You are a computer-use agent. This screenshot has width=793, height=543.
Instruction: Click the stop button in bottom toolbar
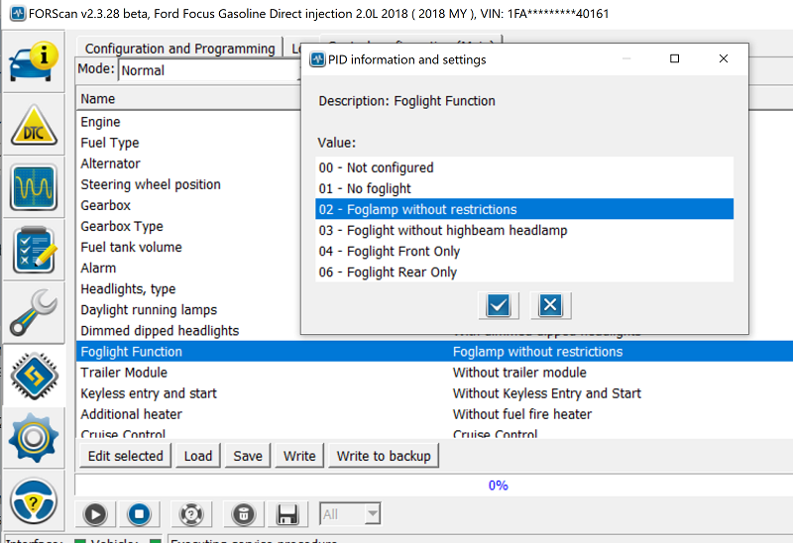coord(140,514)
